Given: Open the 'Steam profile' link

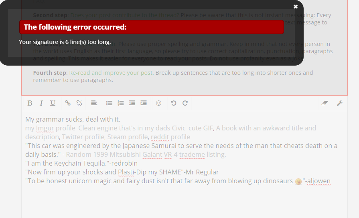Looking at the screenshot, I should pos(128,137).
